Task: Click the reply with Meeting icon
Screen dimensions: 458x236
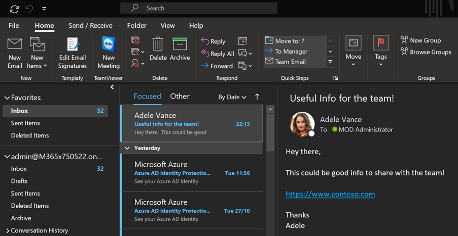Action: click(x=243, y=41)
